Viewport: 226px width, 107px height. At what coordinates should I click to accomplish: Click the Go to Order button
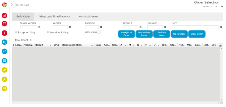(x=179, y=34)
